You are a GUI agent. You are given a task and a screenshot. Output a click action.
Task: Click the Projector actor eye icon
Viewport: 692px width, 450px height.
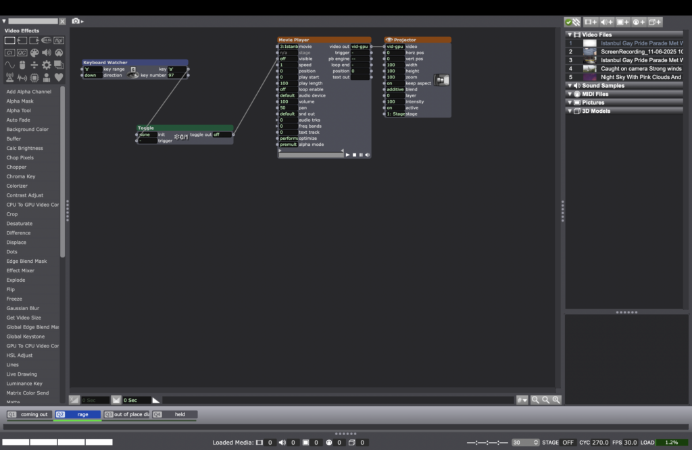tap(389, 40)
